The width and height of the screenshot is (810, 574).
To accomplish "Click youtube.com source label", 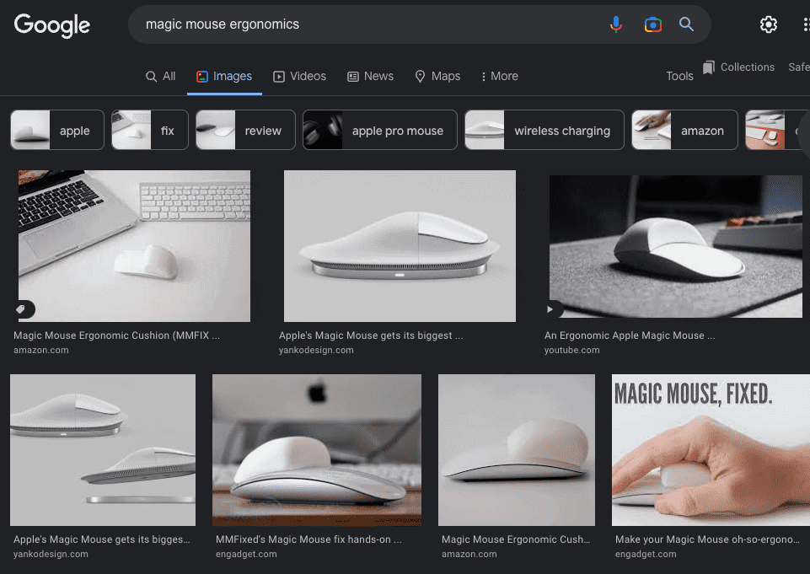I will click(x=571, y=350).
